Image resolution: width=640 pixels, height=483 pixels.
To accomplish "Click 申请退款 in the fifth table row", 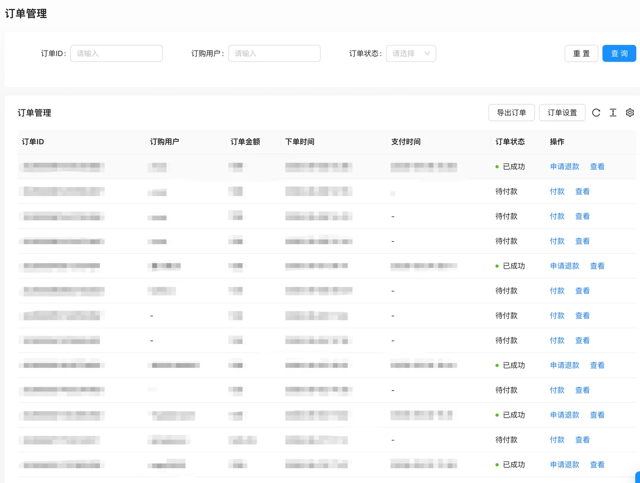I will [565, 266].
